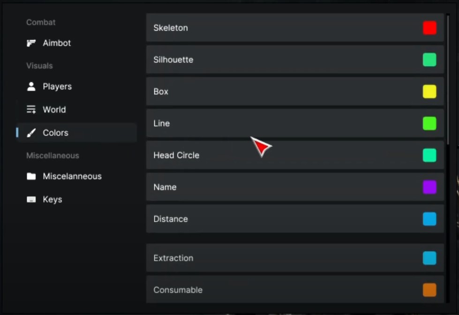Click the Miscelanneous folder icon
Screen dimensions: 459x315
point(31,177)
